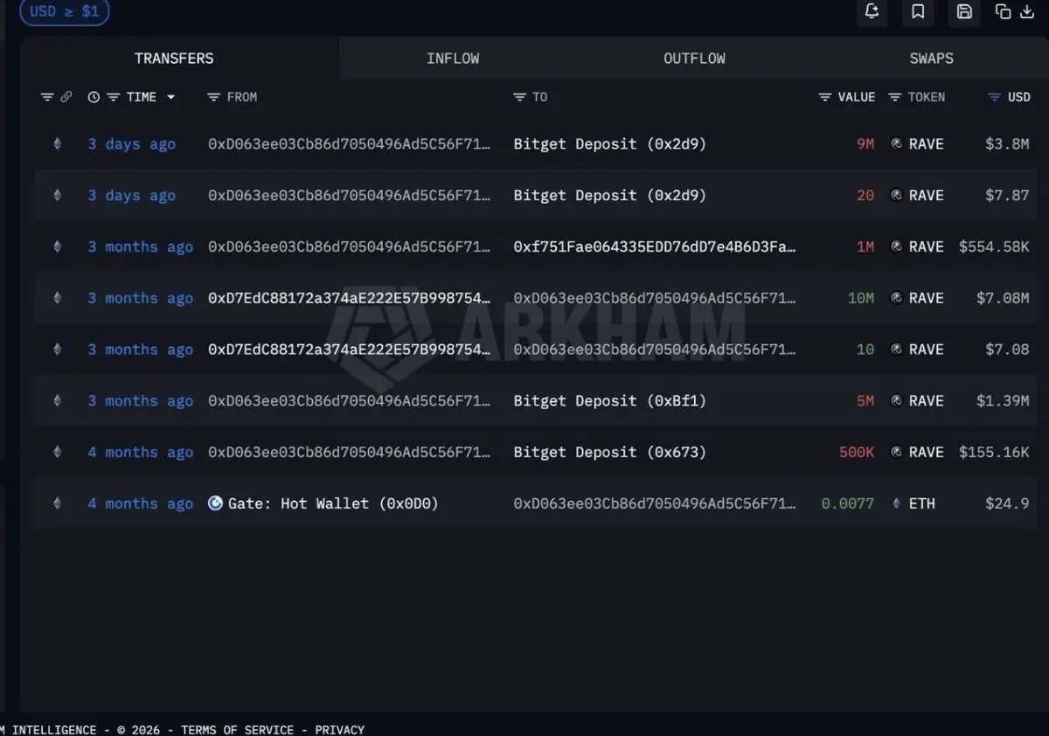Screen dimensions: 1049x736
Task: Click RAVE token icon on the $1.39M row
Action: coord(896,400)
